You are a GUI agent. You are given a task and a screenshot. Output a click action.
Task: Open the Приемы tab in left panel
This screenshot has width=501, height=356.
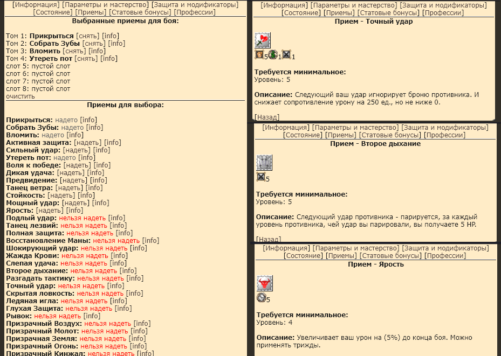coord(91,12)
